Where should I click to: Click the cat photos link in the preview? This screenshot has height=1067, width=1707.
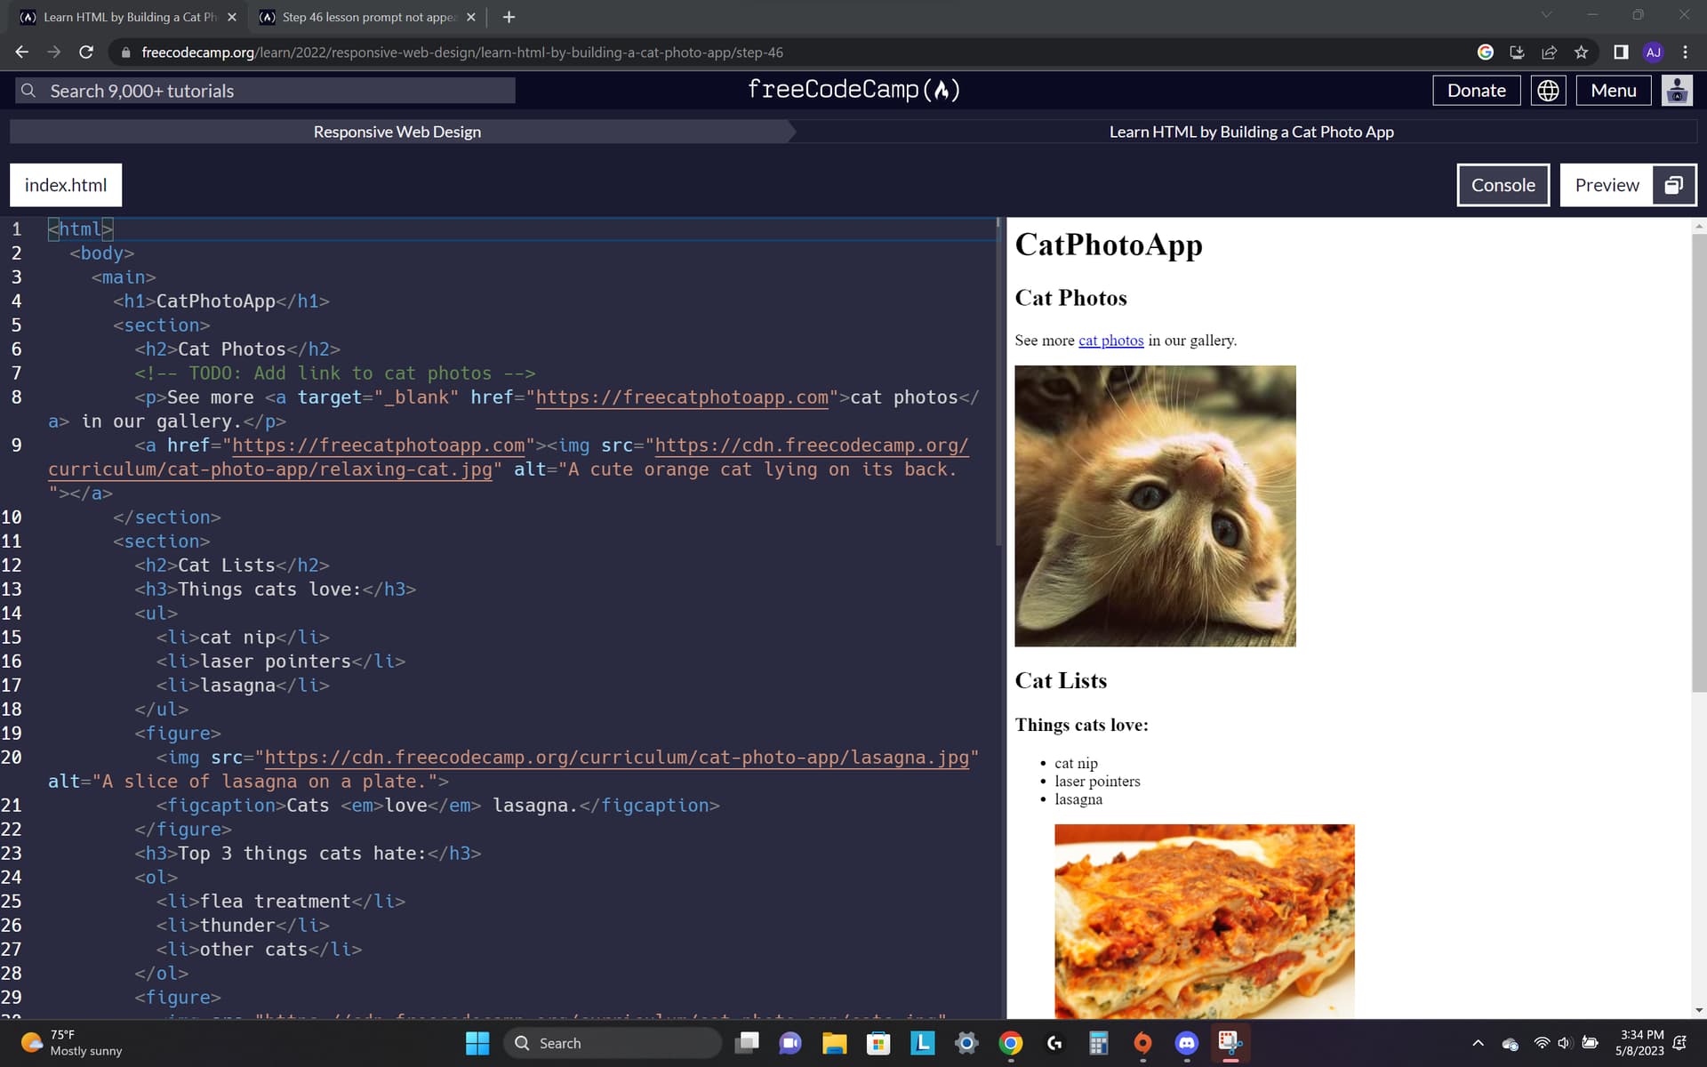point(1110,341)
